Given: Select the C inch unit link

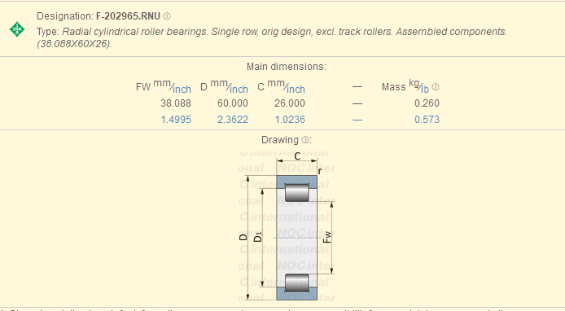Looking at the screenshot, I should [x=296, y=89].
